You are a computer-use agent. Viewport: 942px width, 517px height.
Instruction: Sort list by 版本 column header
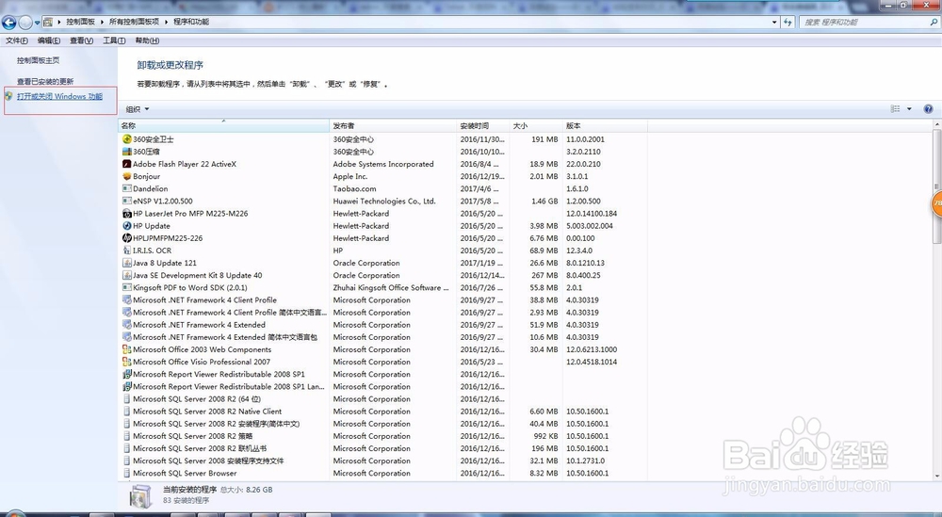605,126
